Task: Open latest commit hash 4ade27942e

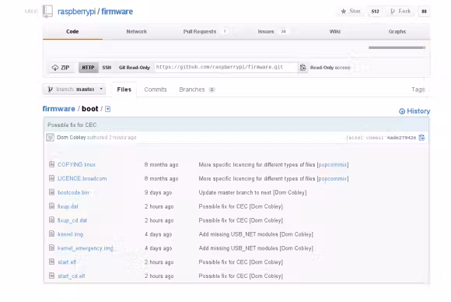Action: [401, 138]
